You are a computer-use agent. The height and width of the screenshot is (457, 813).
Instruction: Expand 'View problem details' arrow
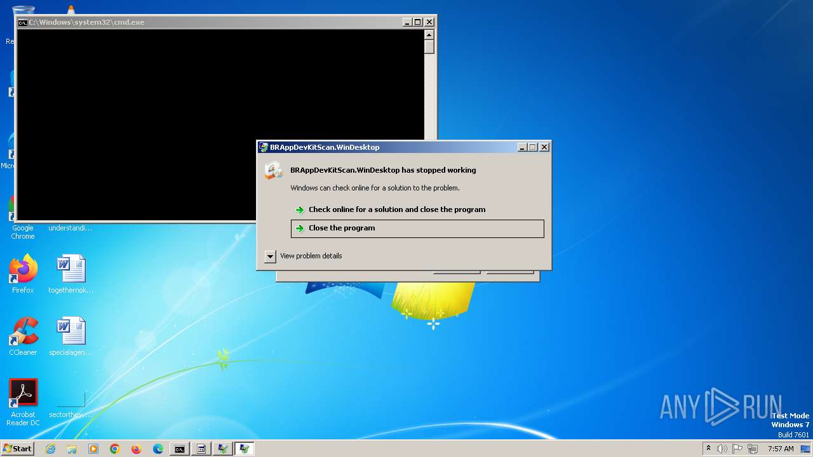tap(270, 256)
